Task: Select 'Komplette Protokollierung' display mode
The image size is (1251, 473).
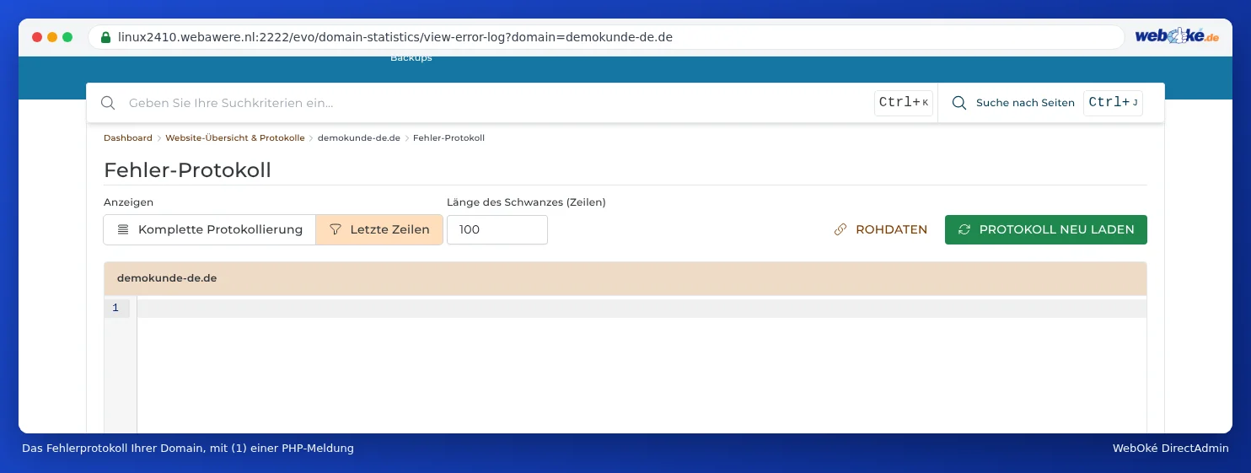Action: (x=209, y=229)
